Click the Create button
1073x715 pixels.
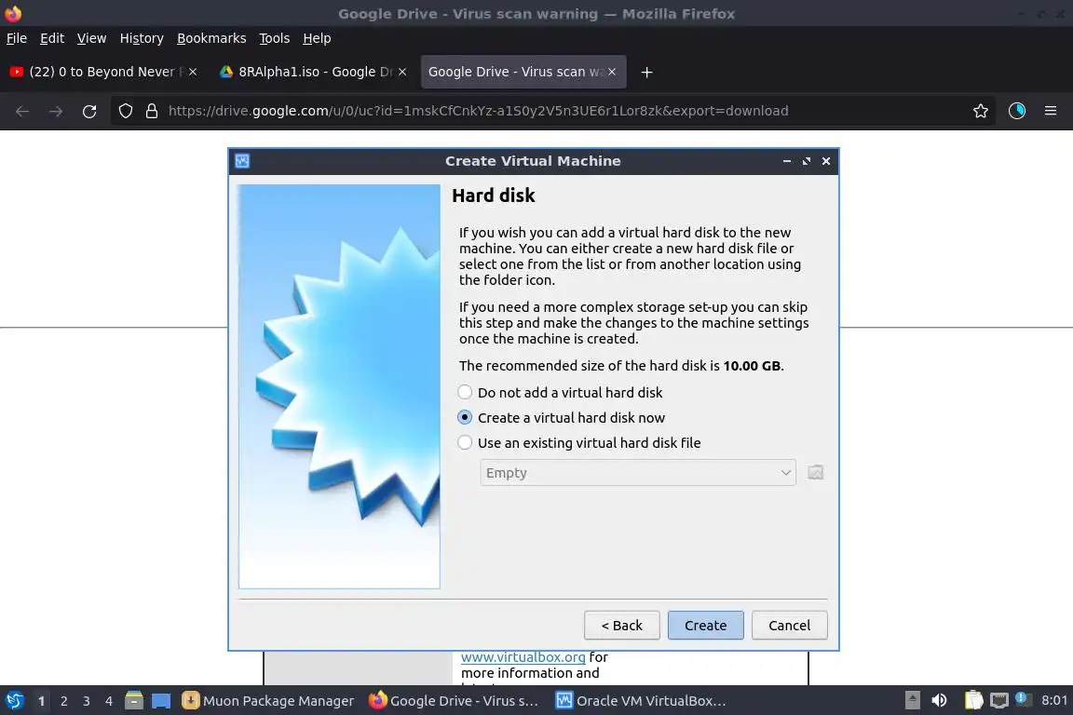(705, 626)
